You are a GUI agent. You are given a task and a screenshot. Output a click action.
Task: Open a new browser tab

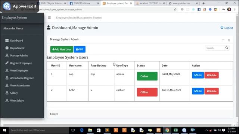[x=203, y=3]
